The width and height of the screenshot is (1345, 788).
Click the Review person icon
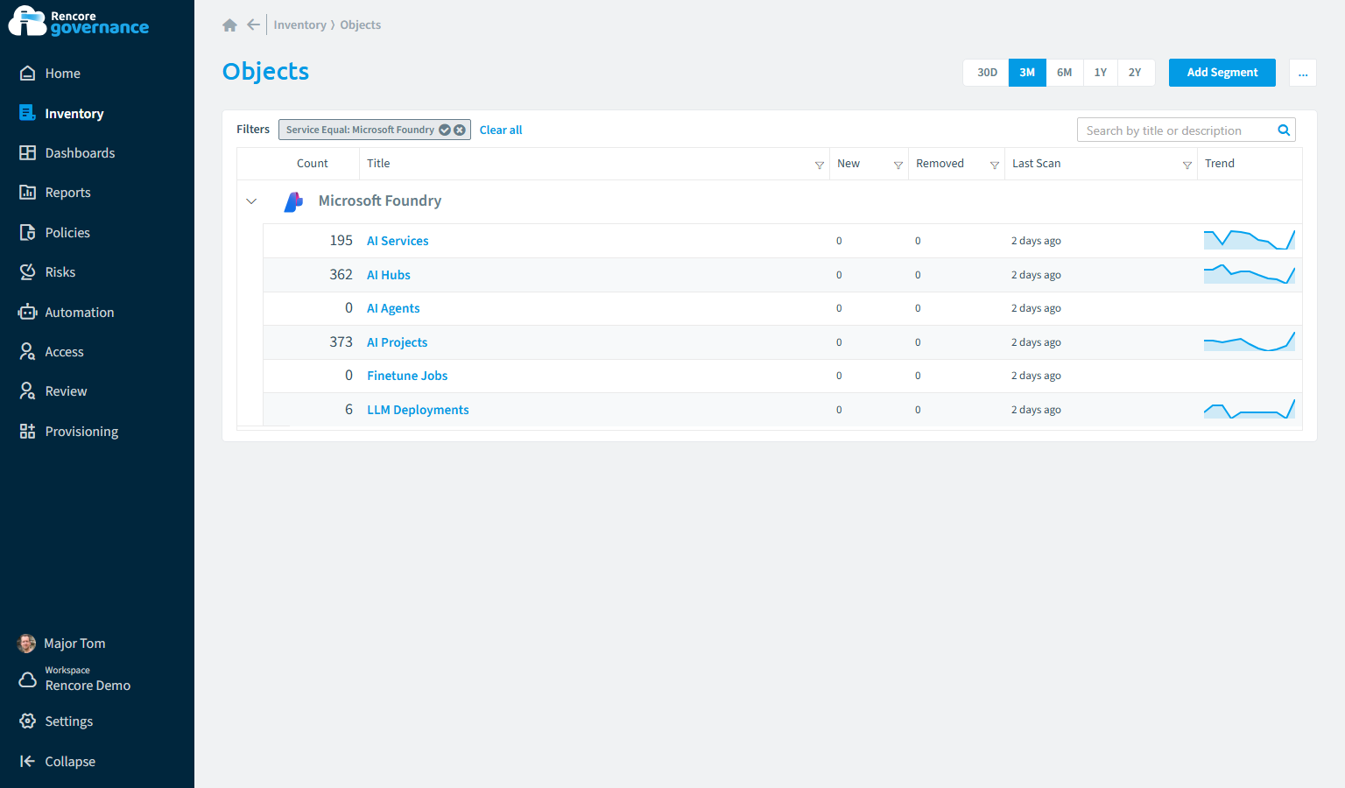coord(28,391)
